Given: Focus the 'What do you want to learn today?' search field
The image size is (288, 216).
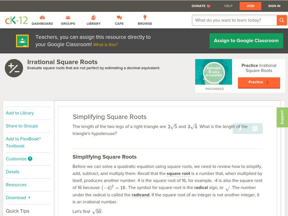Looking at the screenshot, I should click(x=235, y=20).
